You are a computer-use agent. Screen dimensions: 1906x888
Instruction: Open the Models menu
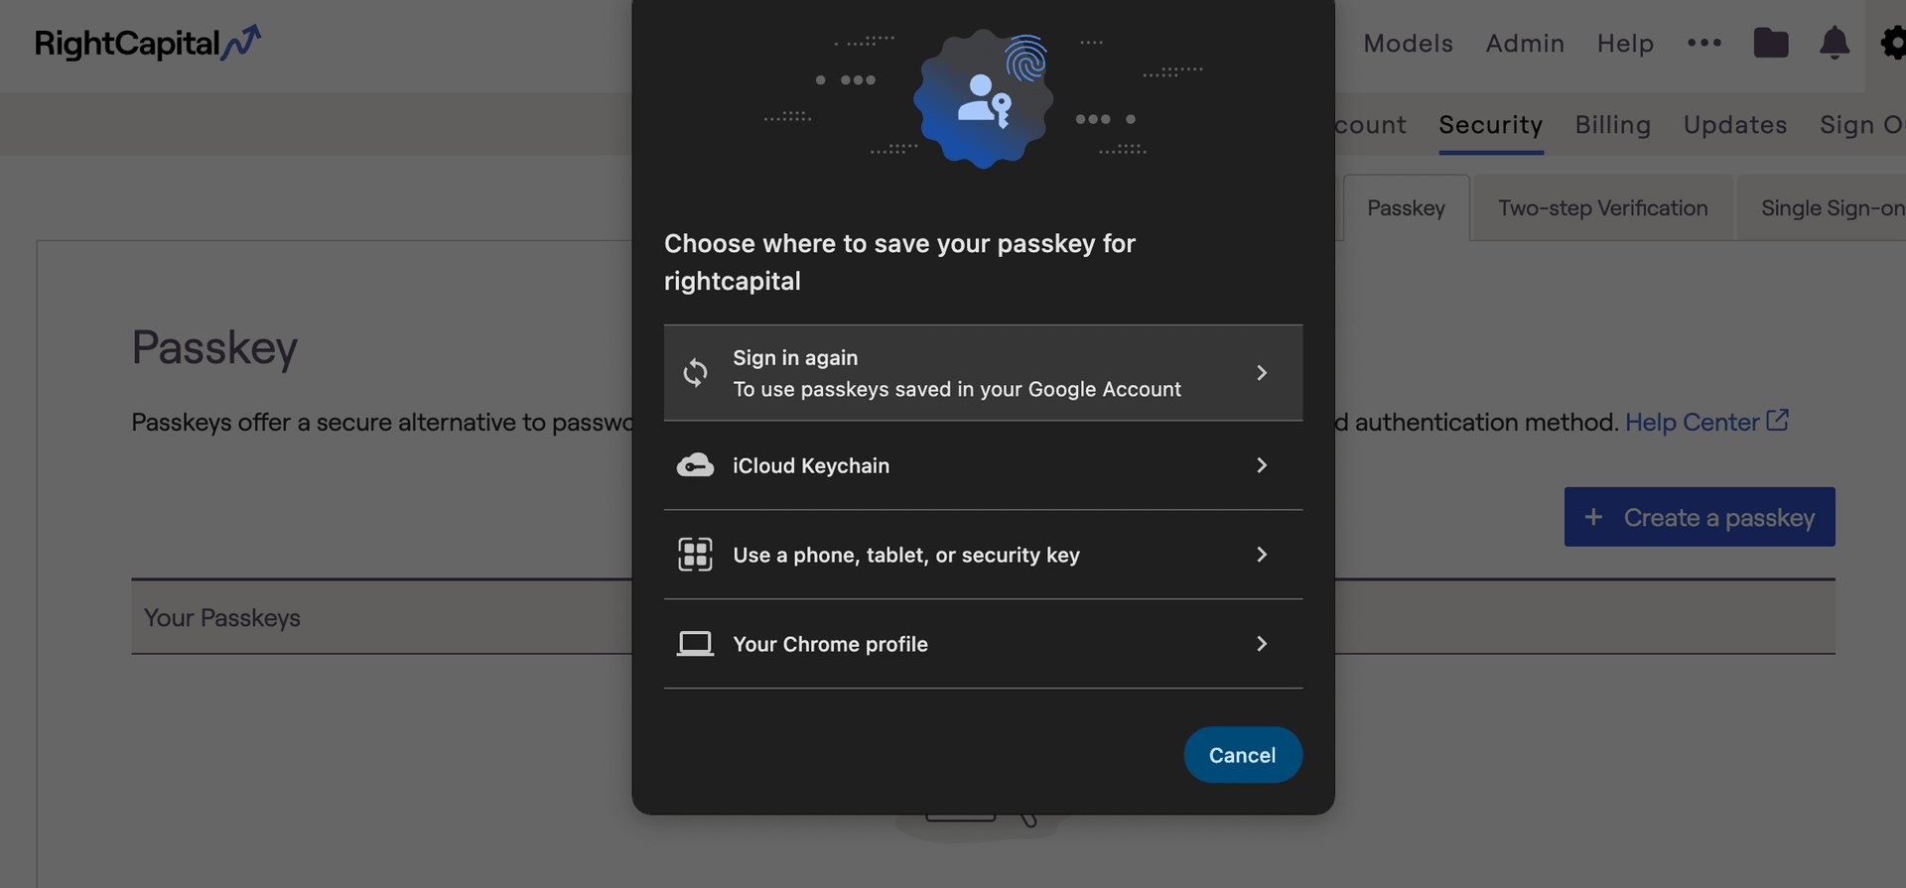[1408, 44]
